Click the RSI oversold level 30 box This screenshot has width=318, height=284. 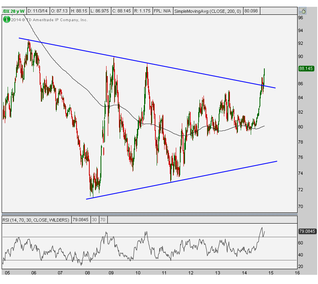[94, 220]
